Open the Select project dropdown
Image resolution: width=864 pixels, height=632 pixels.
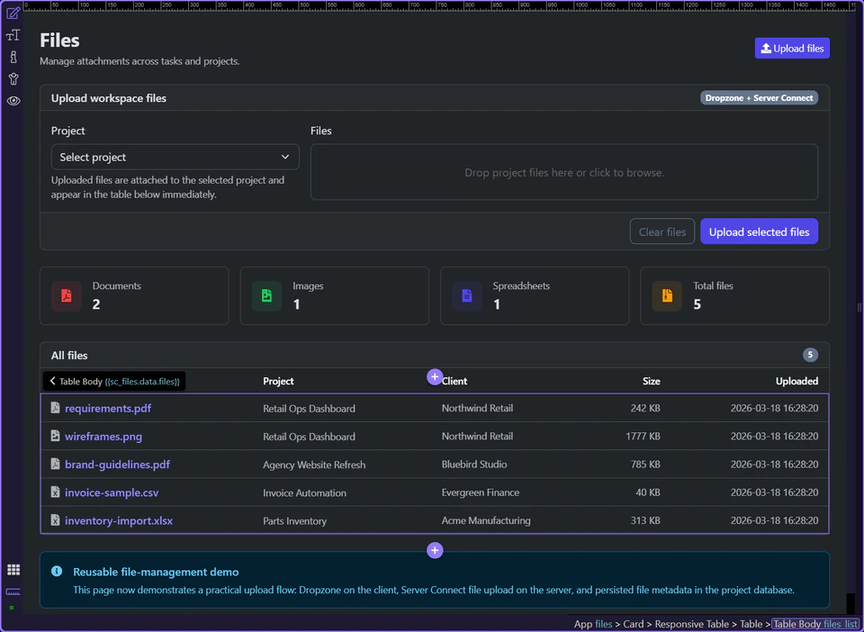pyautogui.click(x=175, y=157)
